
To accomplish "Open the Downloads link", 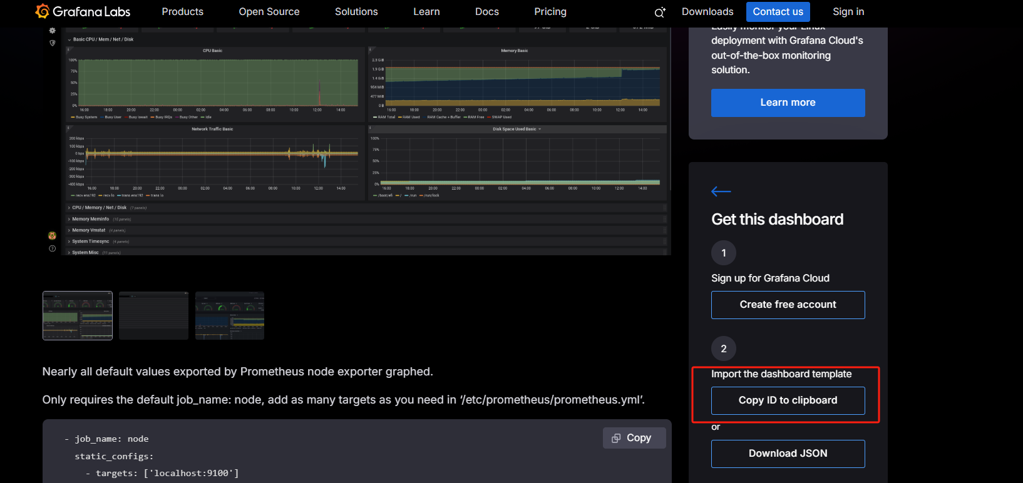I will click(707, 11).
